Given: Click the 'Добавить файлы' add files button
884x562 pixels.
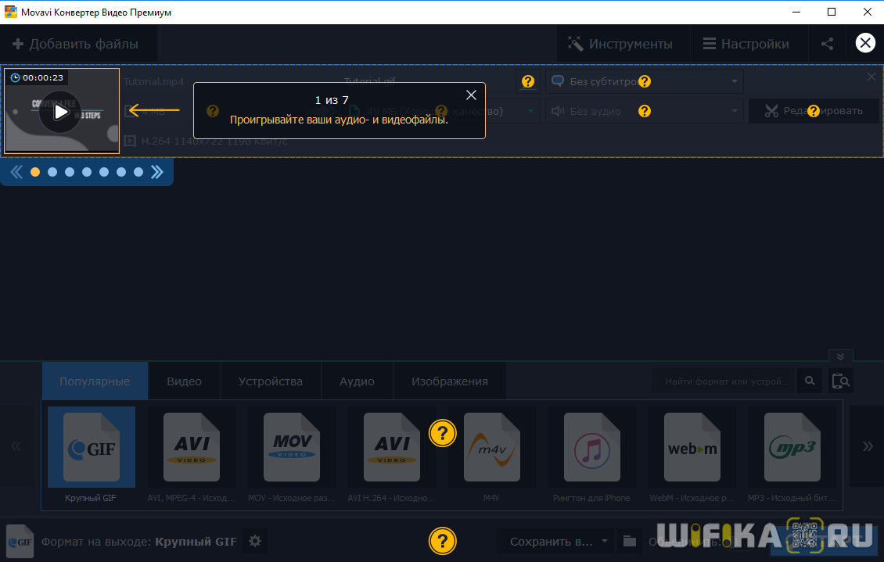Looking at the screenshot, I should click(x=76, y=44).
